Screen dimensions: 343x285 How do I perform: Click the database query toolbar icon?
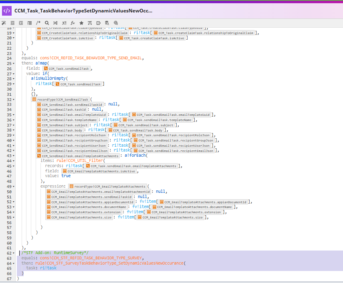107,23
